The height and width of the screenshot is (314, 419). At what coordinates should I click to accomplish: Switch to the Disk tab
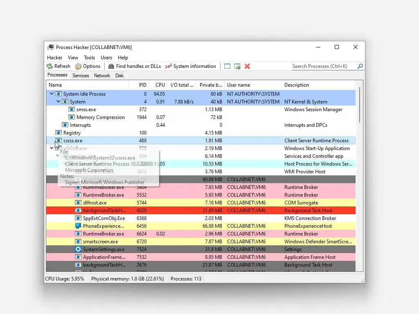[119, 76]
